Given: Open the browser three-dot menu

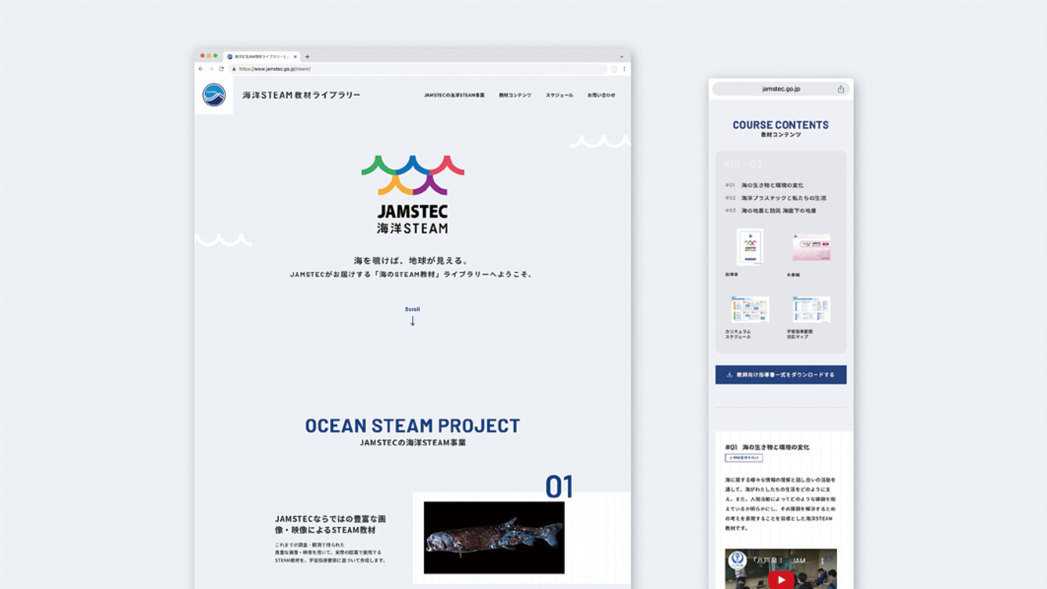Looking at the screenshot, I should [x=624, y=69].
